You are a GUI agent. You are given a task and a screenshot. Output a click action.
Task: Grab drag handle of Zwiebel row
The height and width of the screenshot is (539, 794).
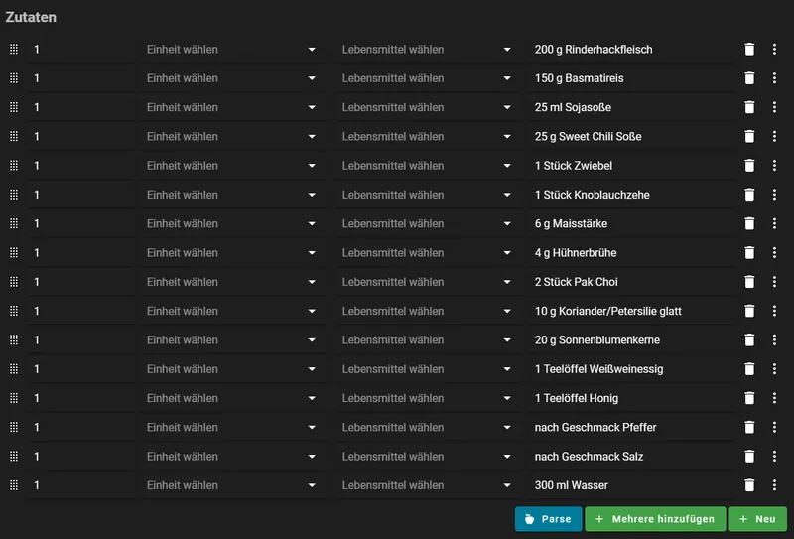click(x=14, y=166)
